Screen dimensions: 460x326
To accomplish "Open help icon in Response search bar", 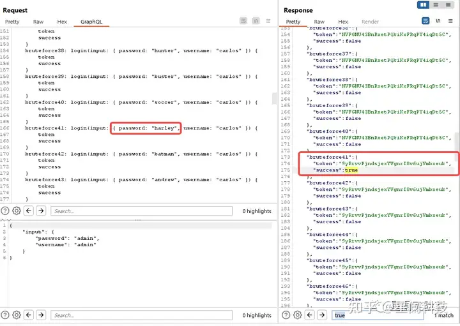I will pyautogui.click(x=286, y=315).
